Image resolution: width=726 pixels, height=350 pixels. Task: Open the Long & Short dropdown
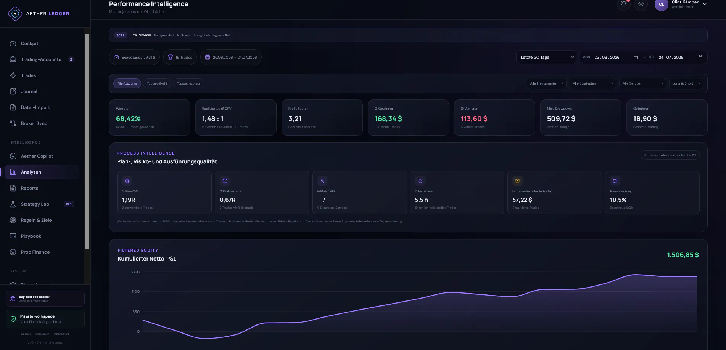pos(686,84)
